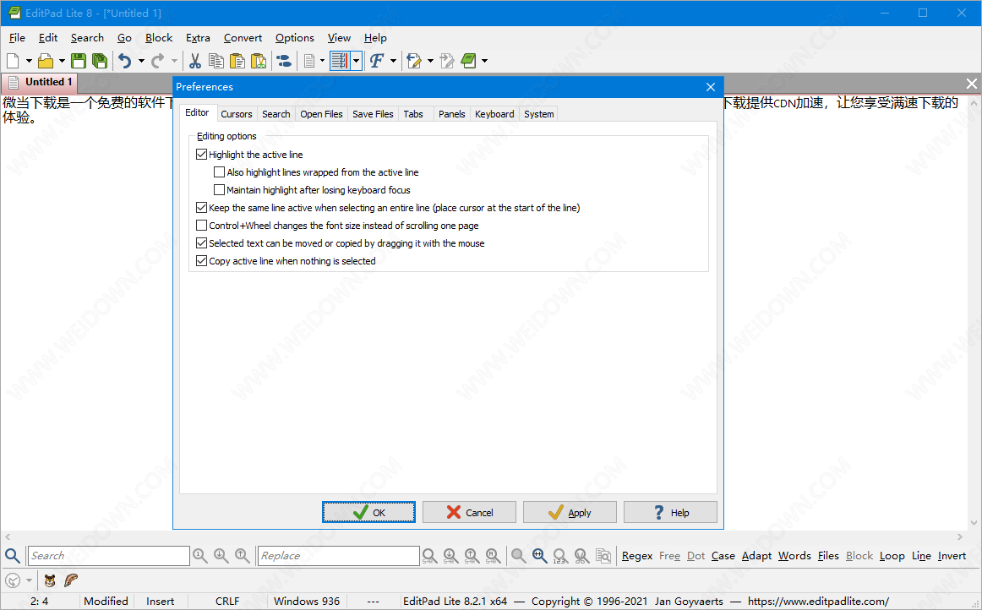The height and width of the screenshot is (610, 982).
Task: Click the Windows 936 encoding status entry
Action: [x=307, y=602]
